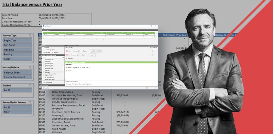Viewport: 273px width, 134px height.
Task: Toggle User Defined checkbox for Document Type filter
Action: tap(153, 55)
